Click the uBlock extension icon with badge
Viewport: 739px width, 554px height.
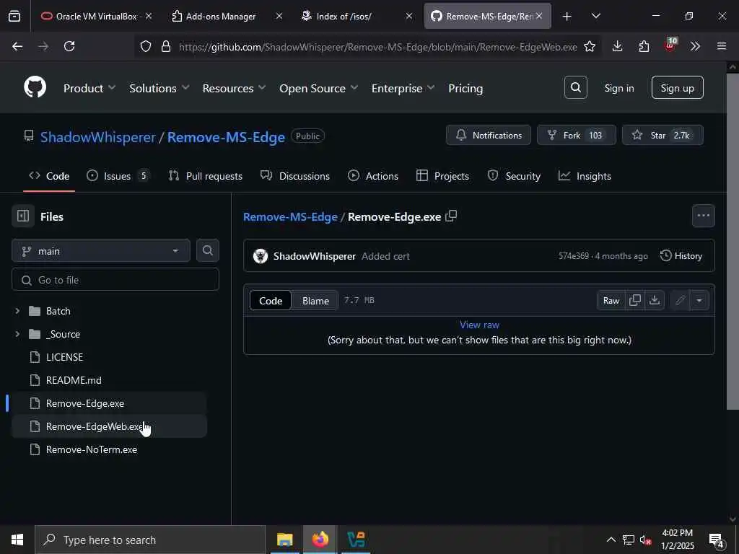pyautogui.click(x=670, y=45)
